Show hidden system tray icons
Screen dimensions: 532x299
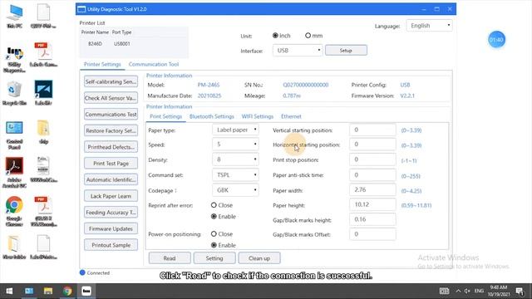tap(458, 291)
